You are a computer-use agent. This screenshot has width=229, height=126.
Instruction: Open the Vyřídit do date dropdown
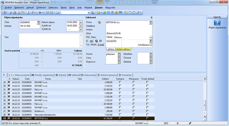click(81, 29)
